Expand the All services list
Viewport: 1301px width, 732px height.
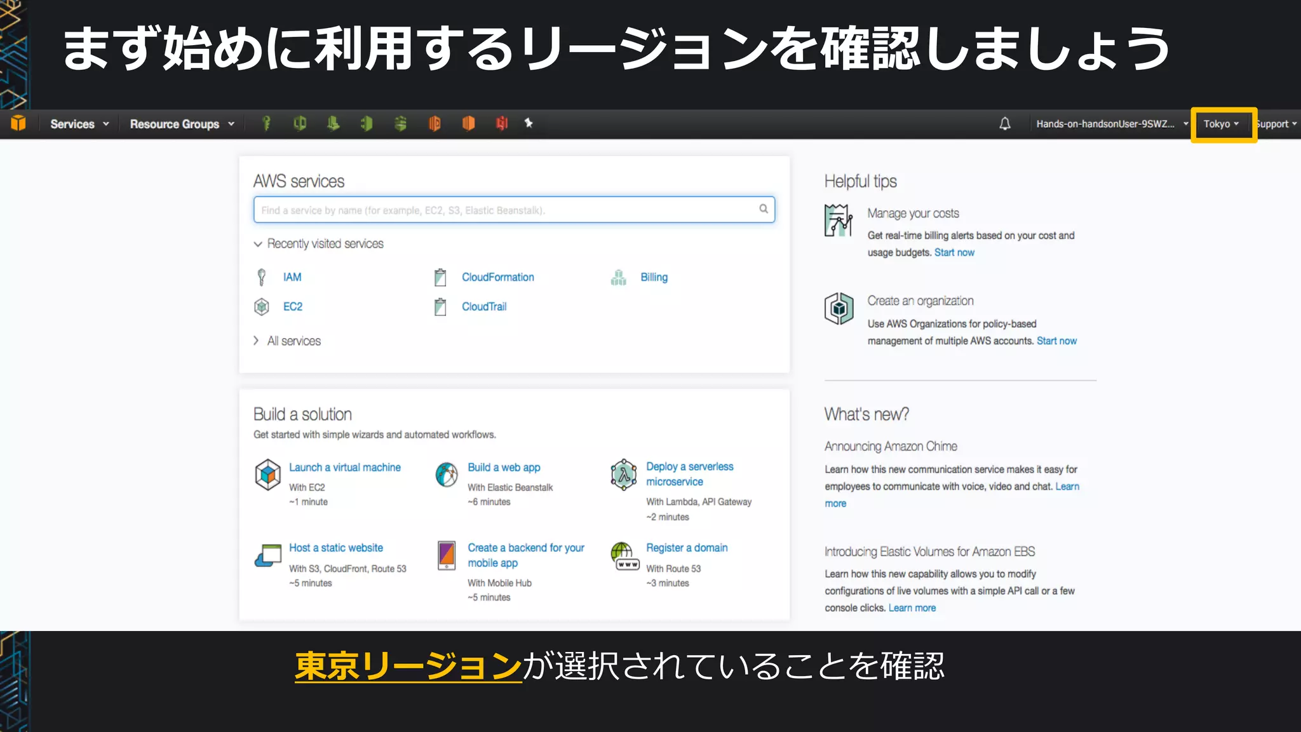pos(287,341)
